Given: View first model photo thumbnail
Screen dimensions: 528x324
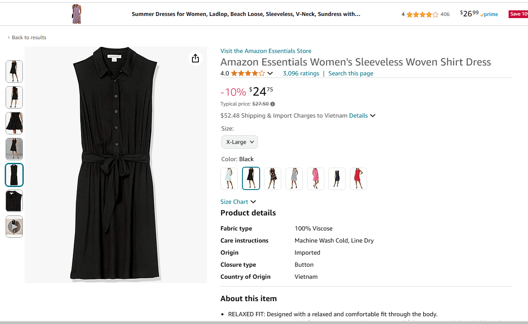Looking at the screenshot, I should pos(14,72).
